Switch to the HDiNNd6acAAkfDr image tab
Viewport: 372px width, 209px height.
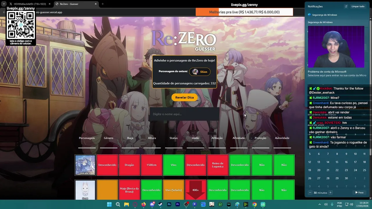pos(30,4)
